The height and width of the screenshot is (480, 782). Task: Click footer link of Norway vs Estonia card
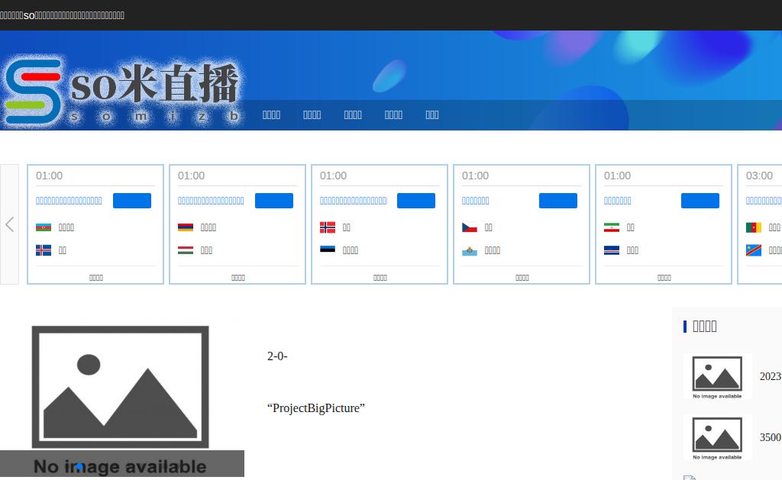click(x=380, y=278)
